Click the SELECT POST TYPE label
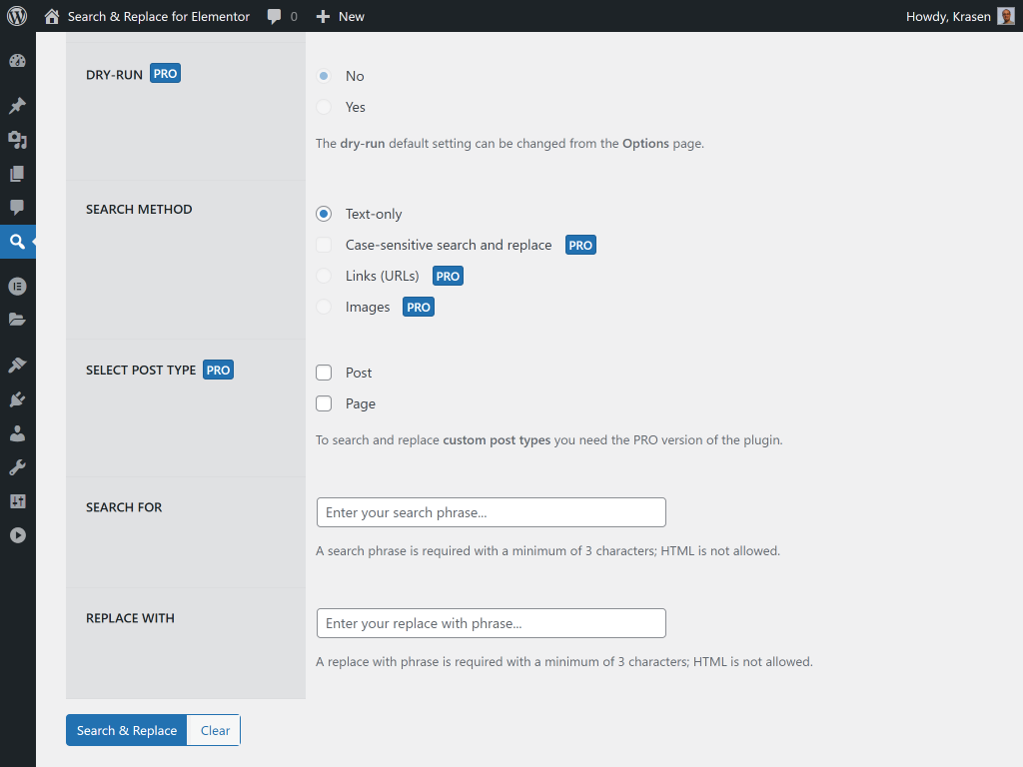 (x=141, y=371)
